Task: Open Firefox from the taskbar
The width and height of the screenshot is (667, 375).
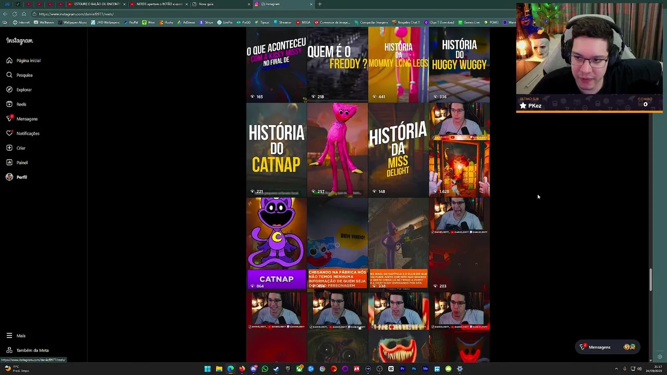Action: point(242,369)
